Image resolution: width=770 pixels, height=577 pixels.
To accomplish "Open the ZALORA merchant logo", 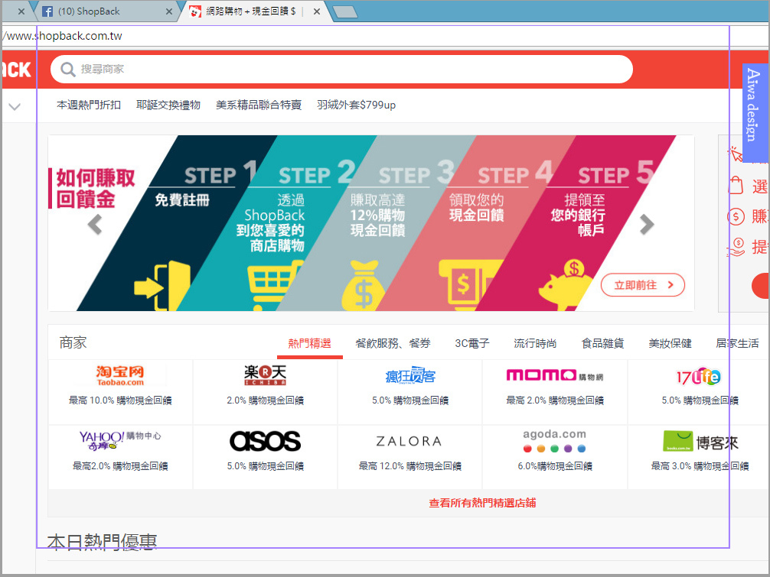I will click(x=409, y=442).
